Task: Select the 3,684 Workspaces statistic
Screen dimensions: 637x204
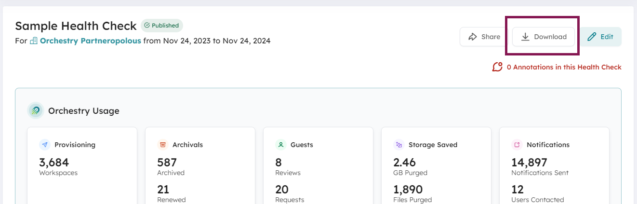Action: pyautogui.click(x=54, y=163)
